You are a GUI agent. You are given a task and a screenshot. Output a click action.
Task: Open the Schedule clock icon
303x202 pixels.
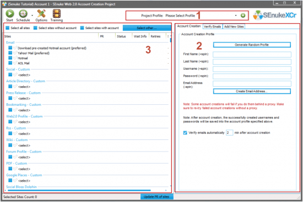point(23,14)
